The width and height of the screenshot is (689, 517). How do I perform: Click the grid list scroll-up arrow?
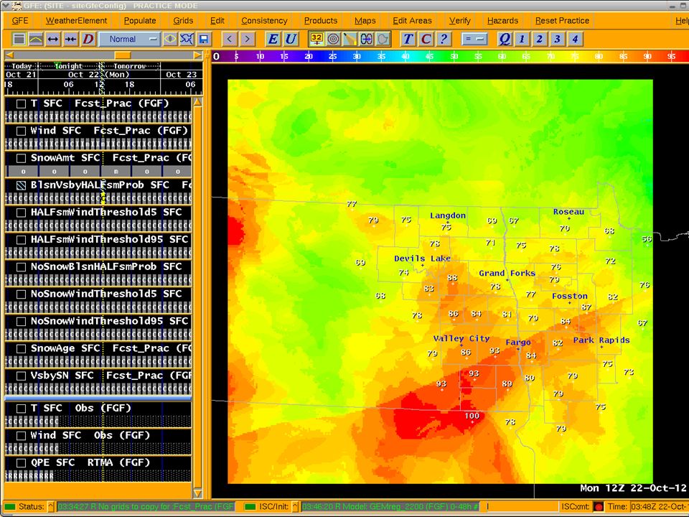pyautogui.click(x=198, y=102)
